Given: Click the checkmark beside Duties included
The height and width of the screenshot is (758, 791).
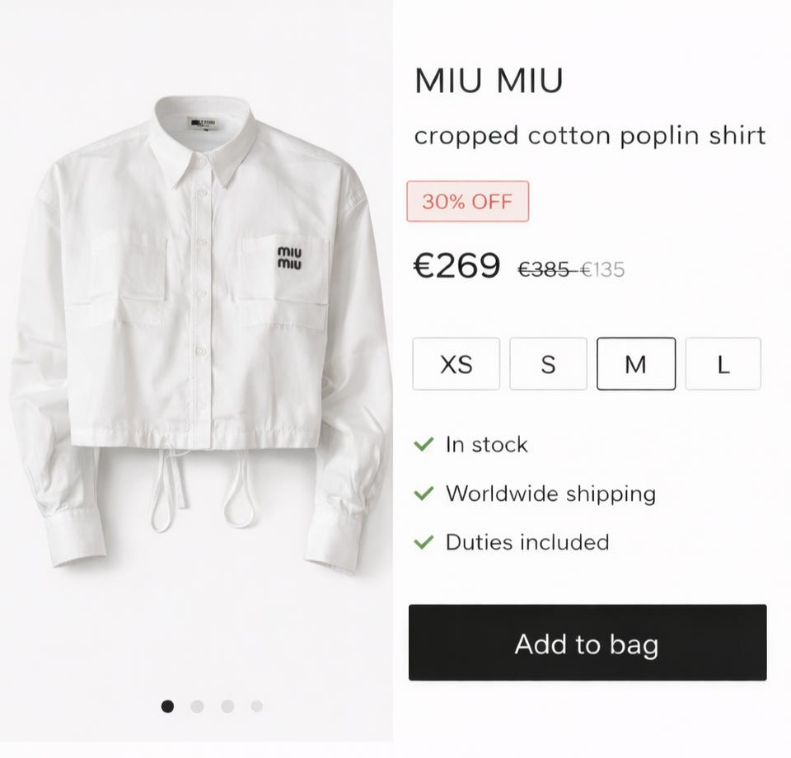Looking at the screenshot, I should [x=424, y=542].
